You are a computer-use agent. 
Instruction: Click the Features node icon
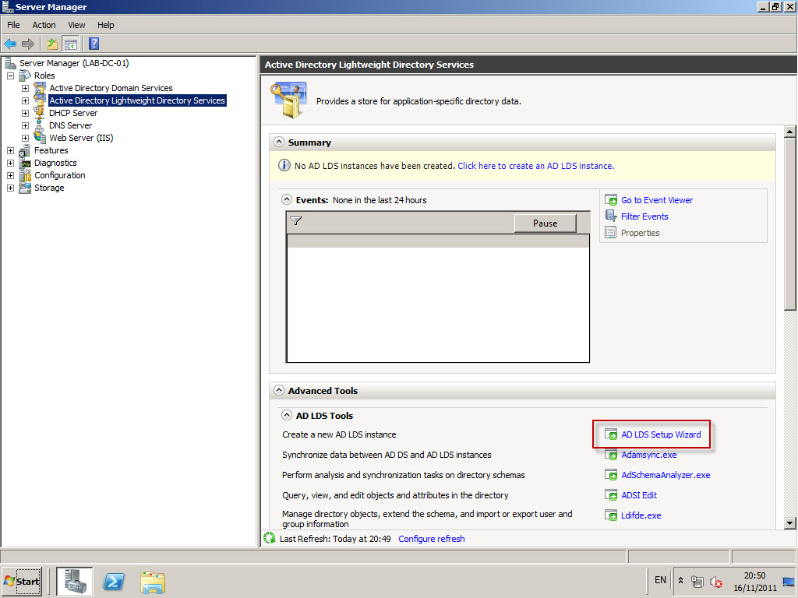point(25,150)
